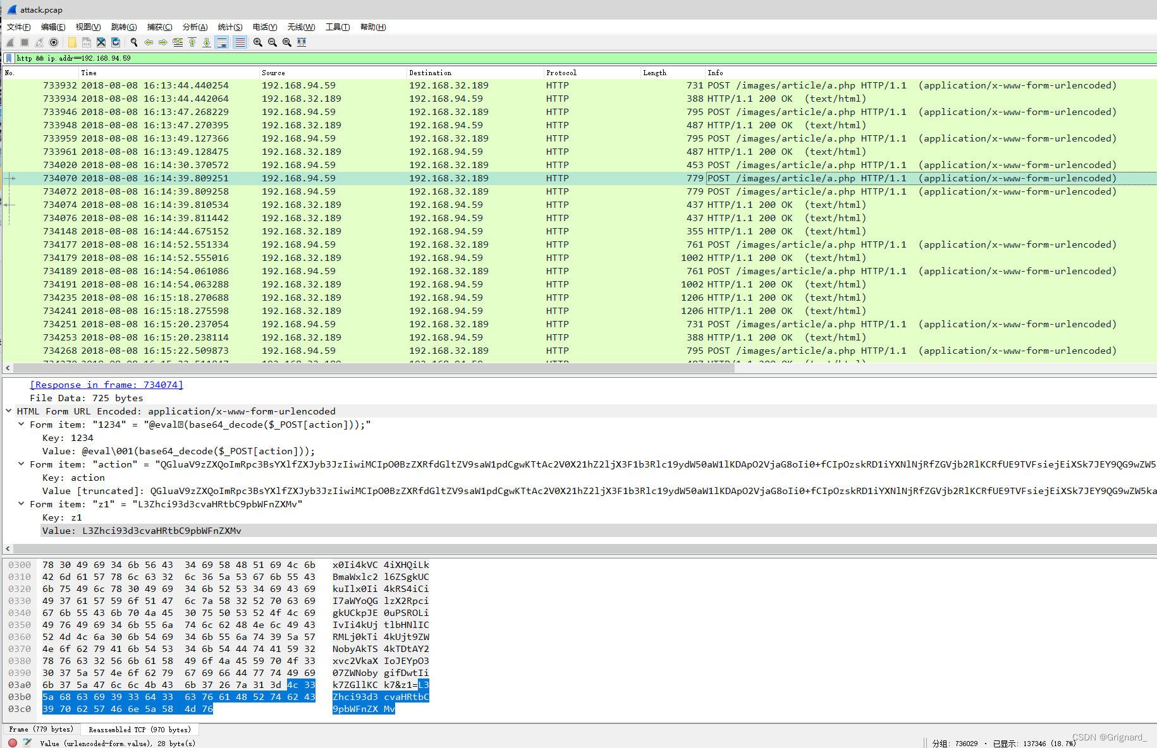Image resolution: width=1157 pixels, height=748 pixels.
Task: Switch to the Frame (779 bytes) tab
Action: point(41,730)
